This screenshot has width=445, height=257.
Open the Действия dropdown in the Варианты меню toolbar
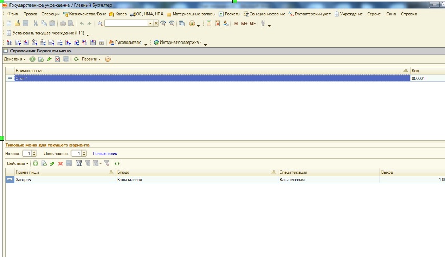point(14,59)
